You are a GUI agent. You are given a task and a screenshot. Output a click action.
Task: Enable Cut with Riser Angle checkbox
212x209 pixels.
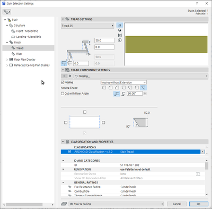point(63,94)
